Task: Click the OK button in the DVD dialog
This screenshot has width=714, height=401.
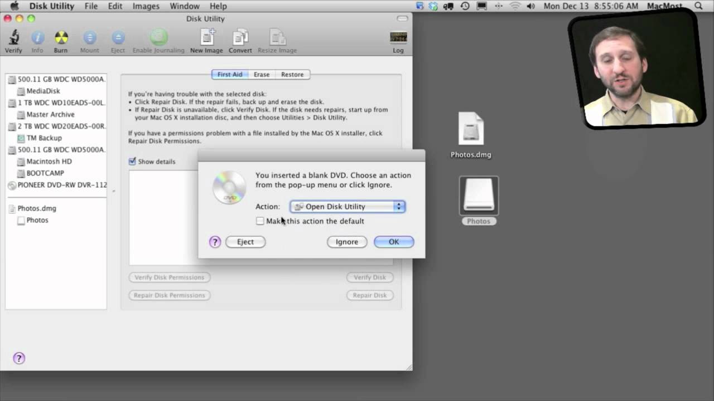Action: [394, 242]
